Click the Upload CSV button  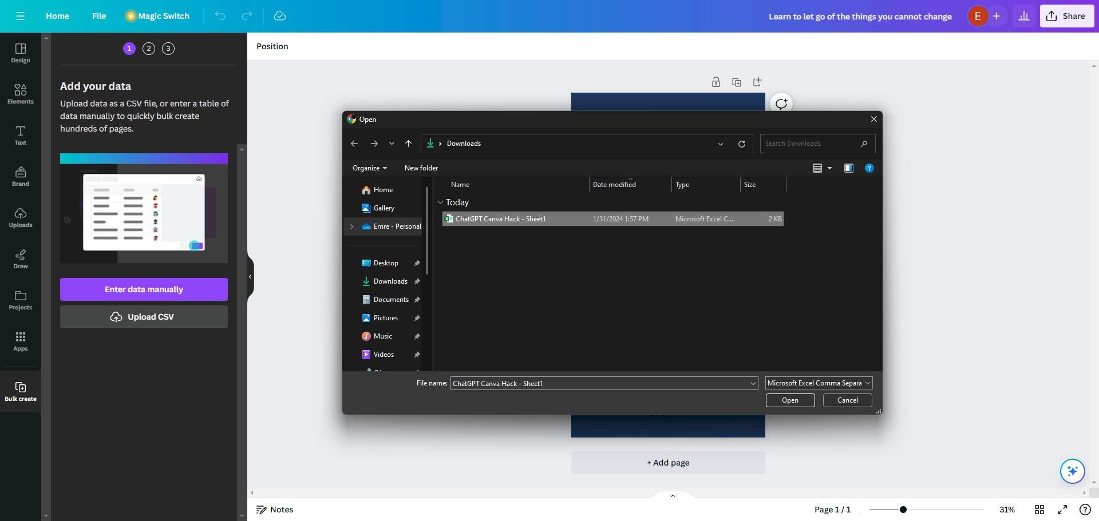pyautogui.click(x=144, y=317)
